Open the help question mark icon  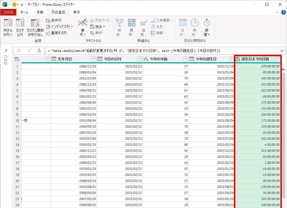[283, 12]
